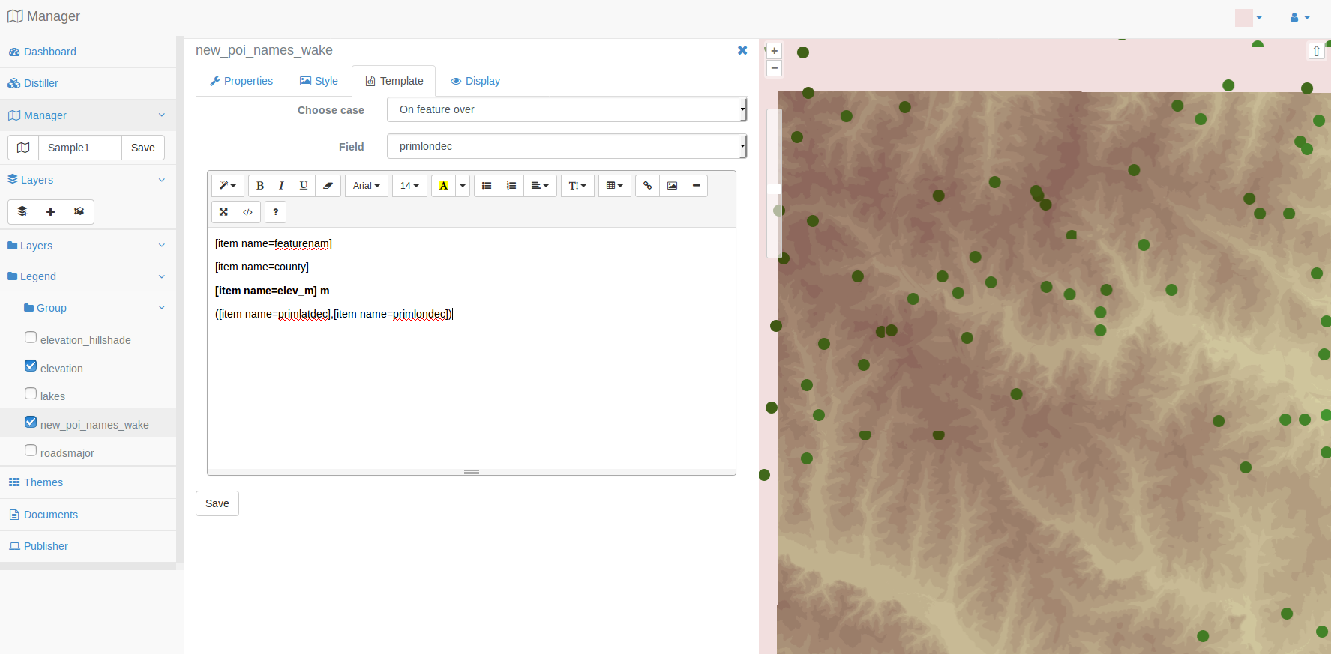
Task: Switch to the Style tab
Action: pyautogui.click(x=319, y=81)
